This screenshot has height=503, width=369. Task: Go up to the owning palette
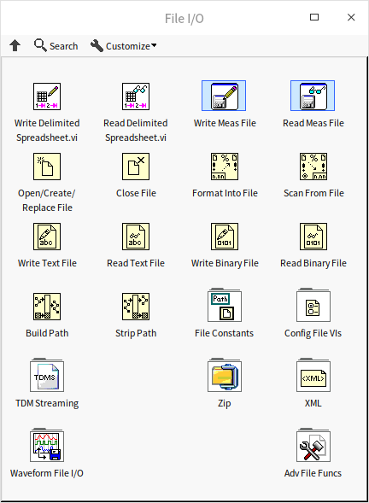point(15,45)
